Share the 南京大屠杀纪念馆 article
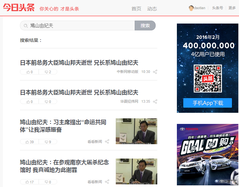 click(107, 182)
